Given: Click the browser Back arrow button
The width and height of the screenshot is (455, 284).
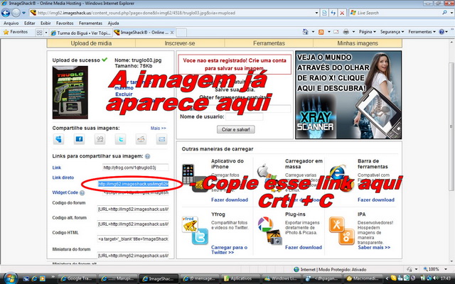Looking at the screenshot, I should [6, 13].
